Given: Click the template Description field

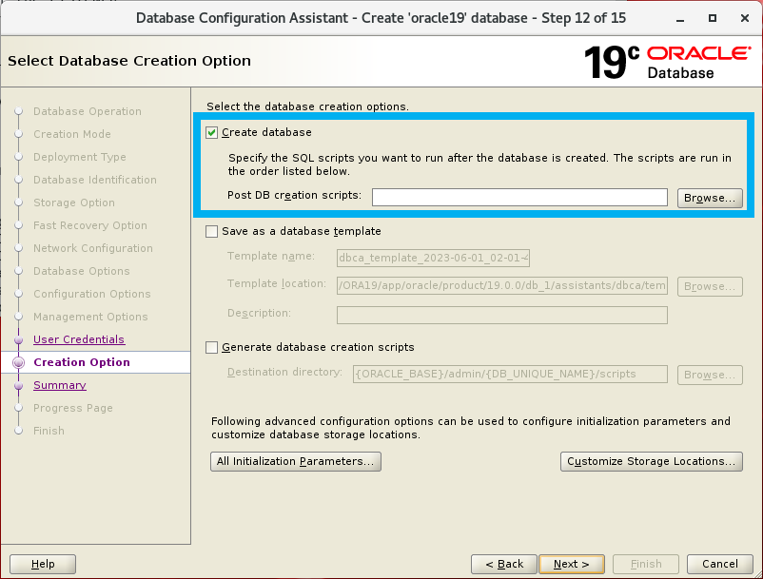Looking at the screenshot, I should (x=502, y=315).
